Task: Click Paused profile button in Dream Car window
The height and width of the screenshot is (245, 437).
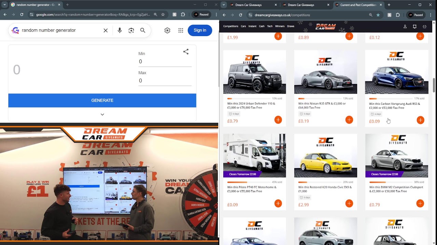Action: point(415,15)
